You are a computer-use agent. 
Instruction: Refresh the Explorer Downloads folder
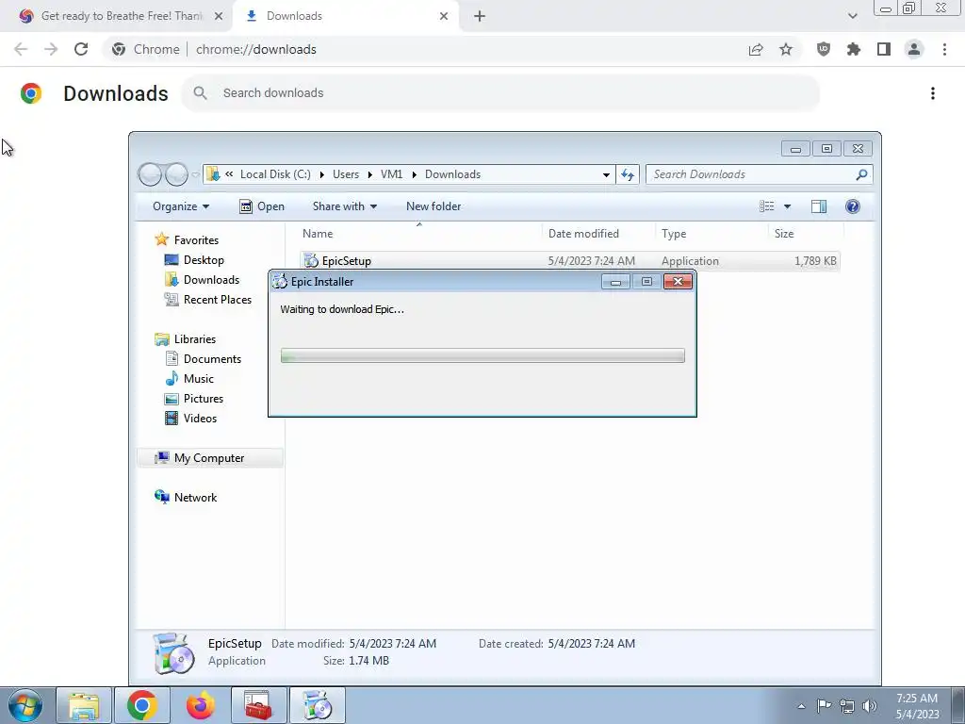click(x=627, y=174)
